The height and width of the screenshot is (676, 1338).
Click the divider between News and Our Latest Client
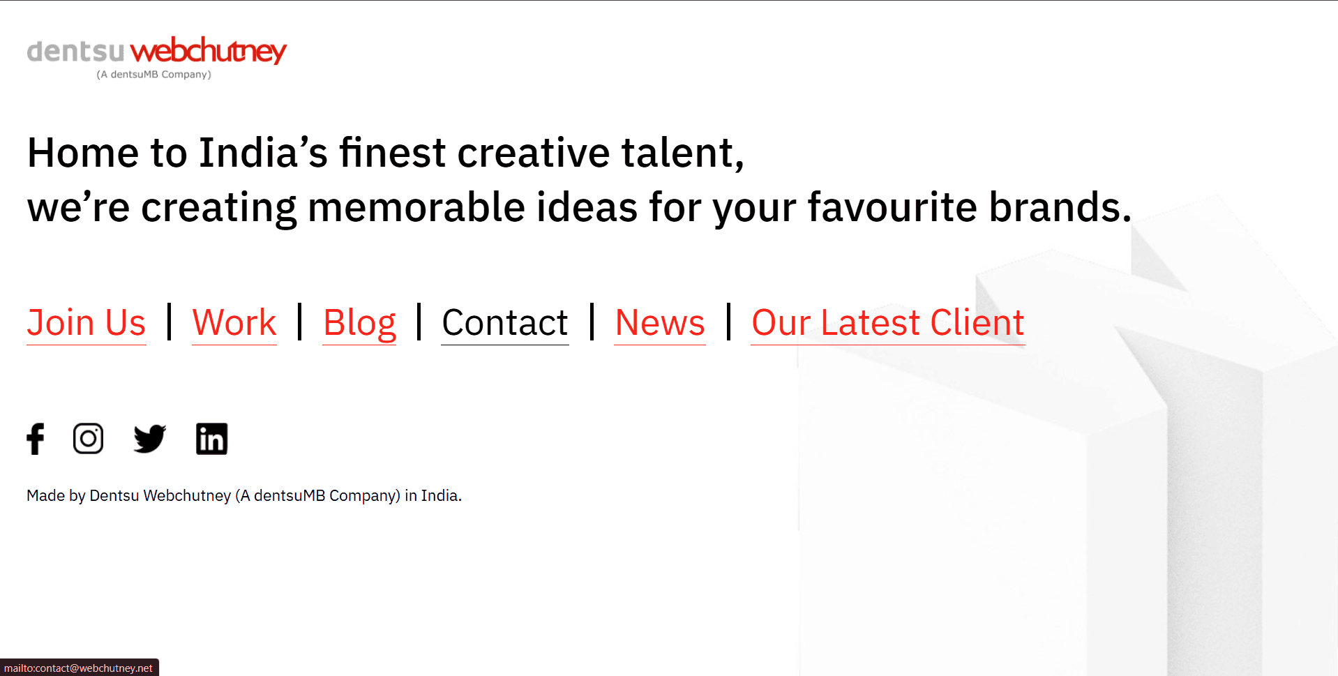728,322
